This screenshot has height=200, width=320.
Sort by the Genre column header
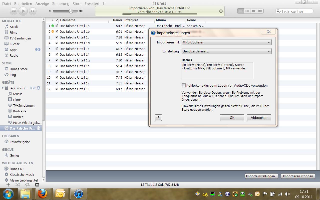pyautogui.click(x=196, y=20)
